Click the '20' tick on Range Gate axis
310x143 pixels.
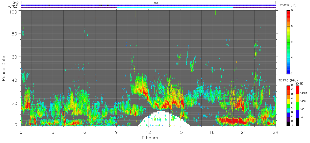[14, 103]
